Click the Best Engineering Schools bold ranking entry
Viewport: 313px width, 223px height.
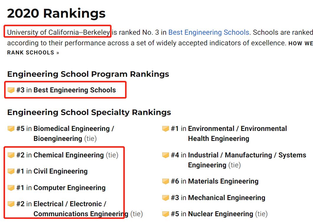(x=66, y=90)
